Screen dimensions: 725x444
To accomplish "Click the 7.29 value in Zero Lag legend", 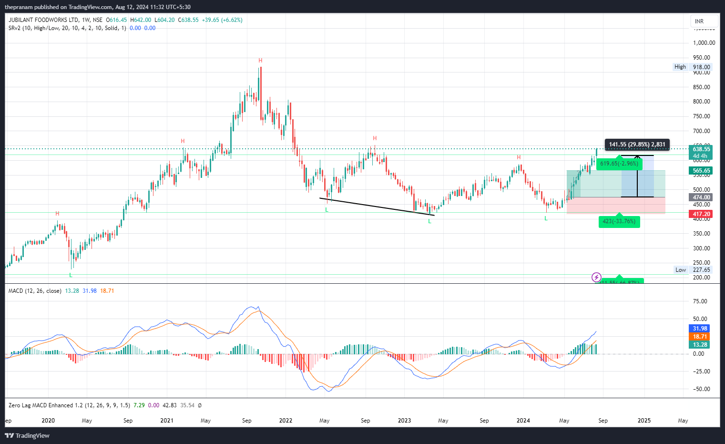I will point(139,405).
